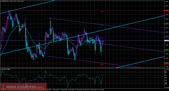Select the blue pivot price tag
The width and height of the screenshot is (169, 91).
(167, 37)
